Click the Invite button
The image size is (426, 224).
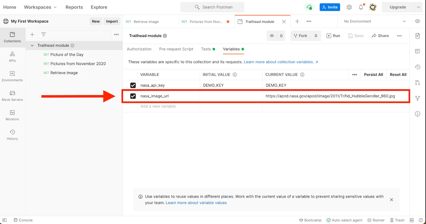(x=330, y=7)
